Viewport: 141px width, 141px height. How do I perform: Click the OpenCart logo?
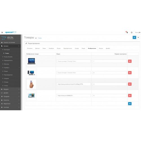(11, 32)
